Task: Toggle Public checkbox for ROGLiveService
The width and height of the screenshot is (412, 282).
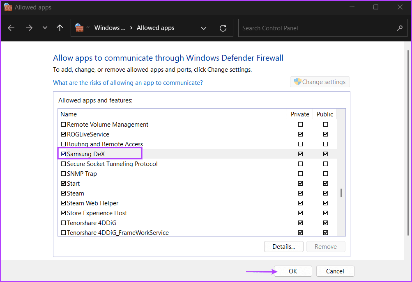Action: [x=325, y=134]
